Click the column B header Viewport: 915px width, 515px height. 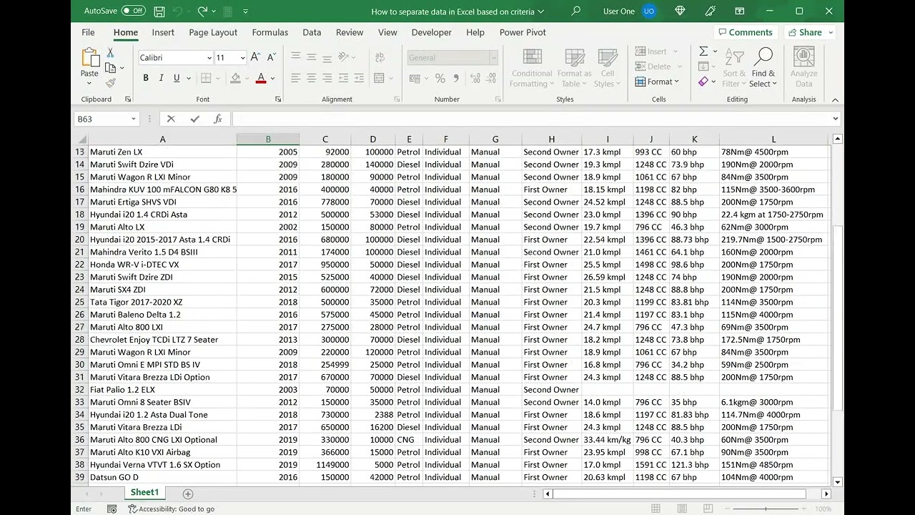coord(268,139)
